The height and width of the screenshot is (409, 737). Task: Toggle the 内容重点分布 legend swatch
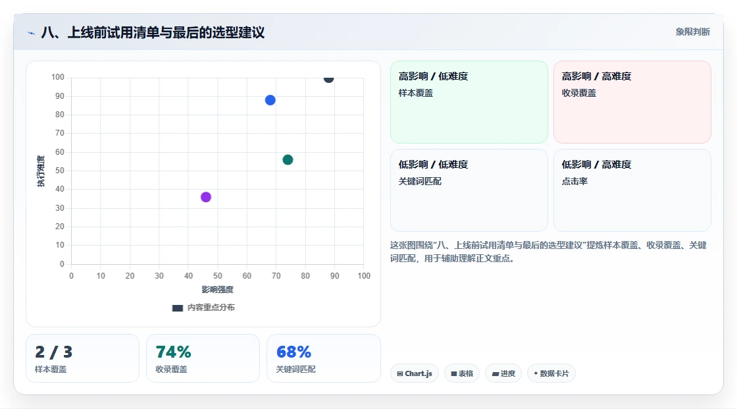click(x=177, y=308)
